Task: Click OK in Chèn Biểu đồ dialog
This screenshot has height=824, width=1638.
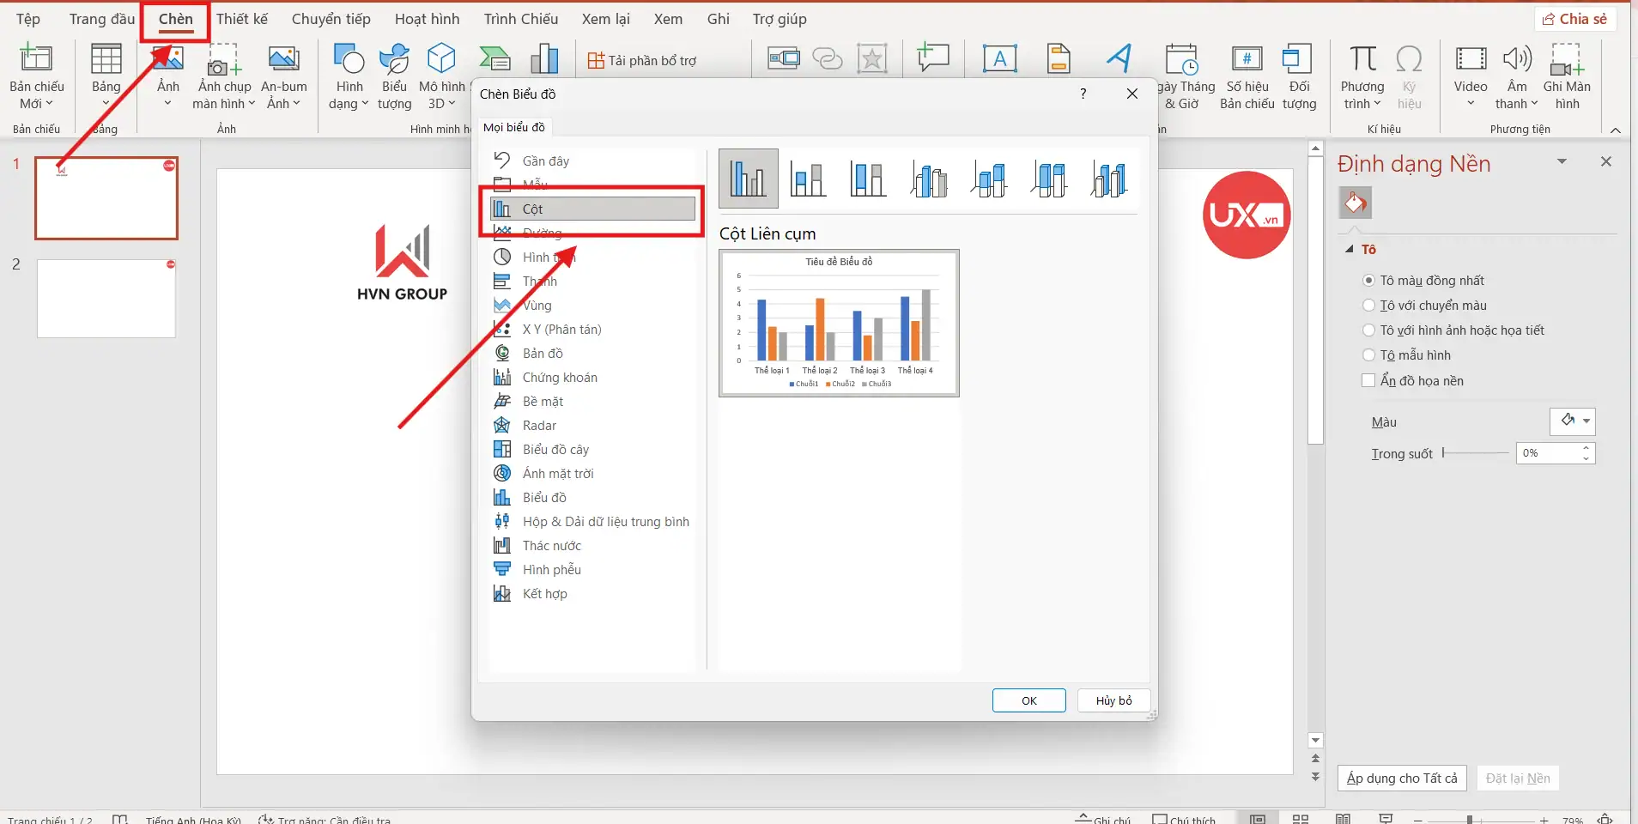Action: click(x=1028, y=700)
